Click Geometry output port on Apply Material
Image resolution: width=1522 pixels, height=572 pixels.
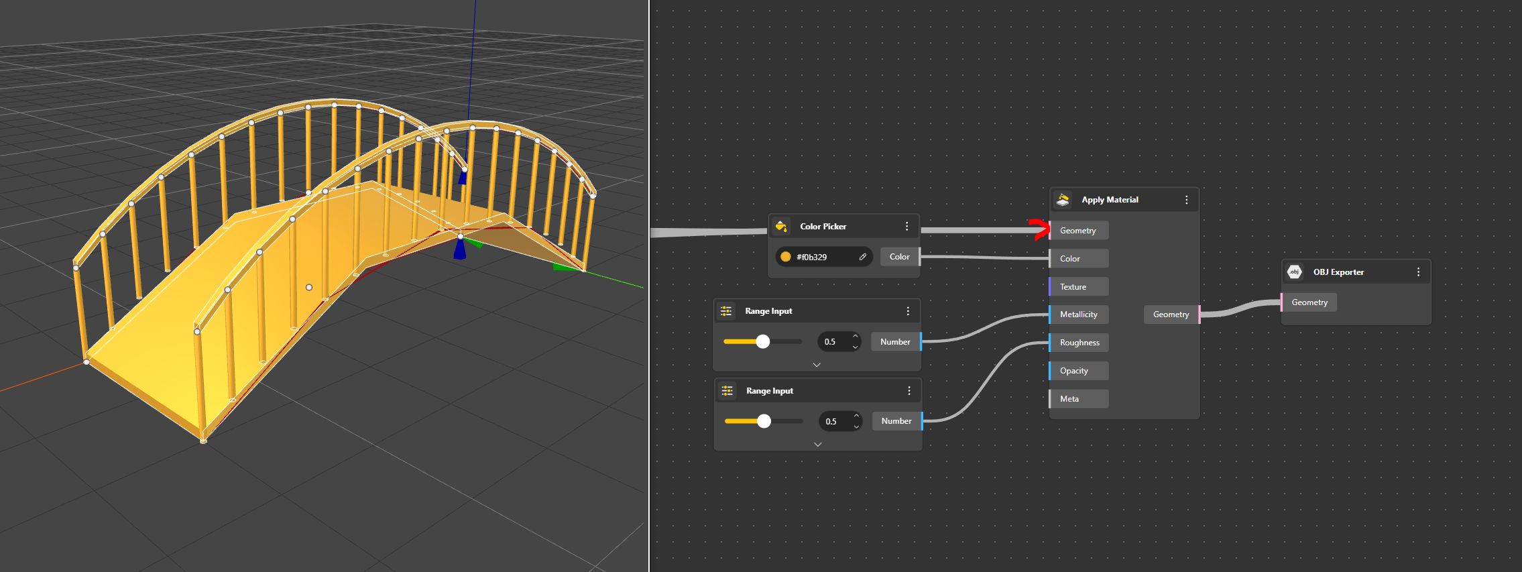(1172, 314)
